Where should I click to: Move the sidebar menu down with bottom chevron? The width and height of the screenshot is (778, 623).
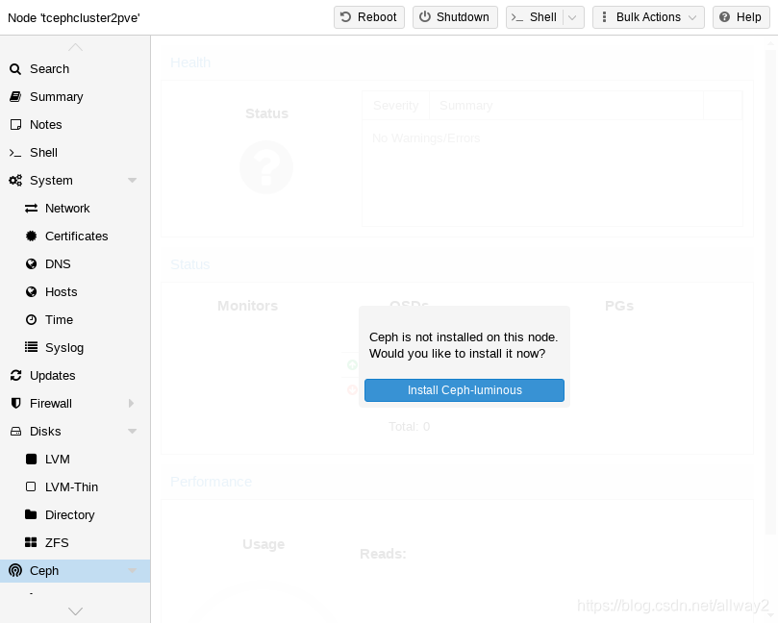point(75,611)
